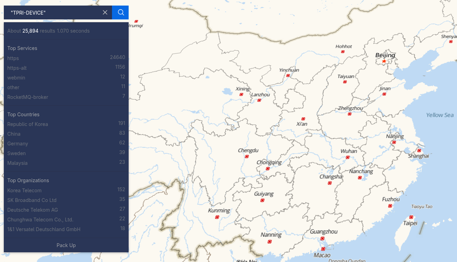Click inside the TPRI-DEVICE search field
Image resolution: width=457 pixels, height=262 pixels.
[x=52, y=12]
